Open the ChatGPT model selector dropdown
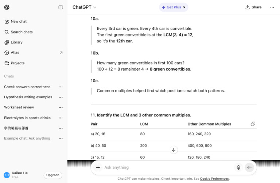 [x=84, y=7]
